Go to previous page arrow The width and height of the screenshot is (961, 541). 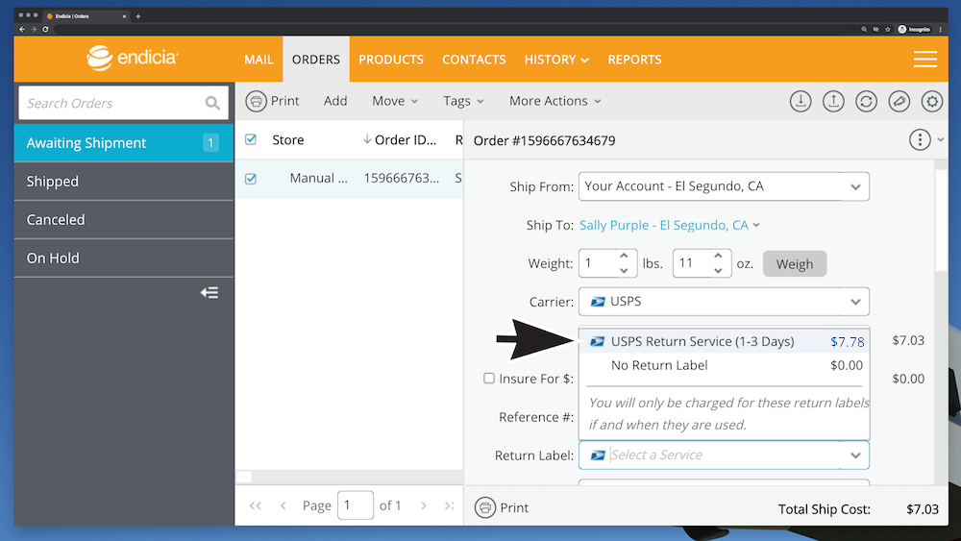283,505
